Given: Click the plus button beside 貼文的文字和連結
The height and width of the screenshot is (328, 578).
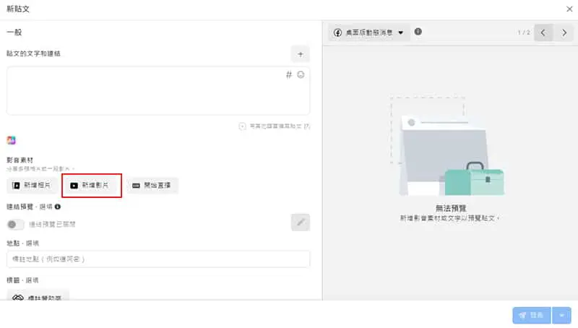Looking at the screenshot, I should 301,53.
